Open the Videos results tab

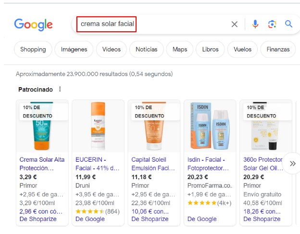(x=112, y=49)
